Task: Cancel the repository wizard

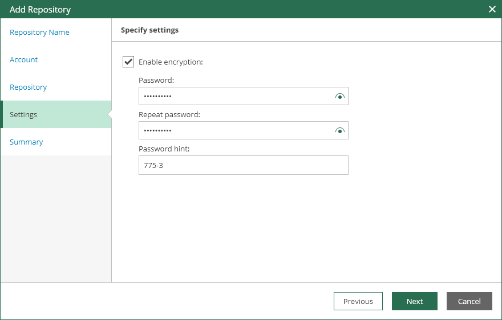Action: (x=469, y=301)
